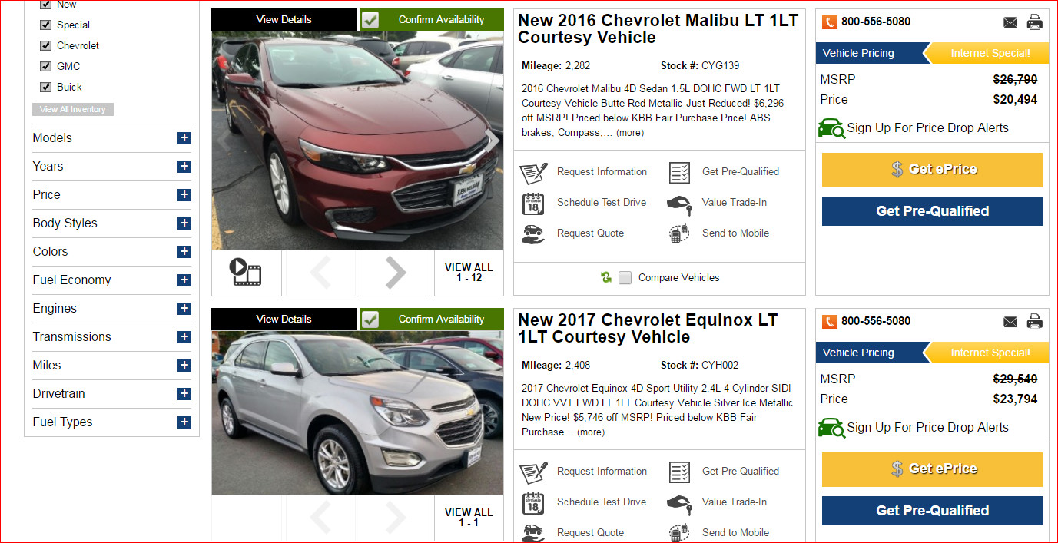Expand the Body Styles filter section
This screenshot has width=1058, height=543.
tap(184, 223)
